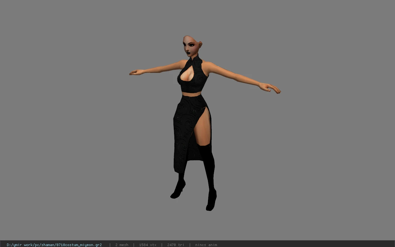395x247 pixels.
Task: Click the empty right portion of status bar
Action: [x=306, y=245]
